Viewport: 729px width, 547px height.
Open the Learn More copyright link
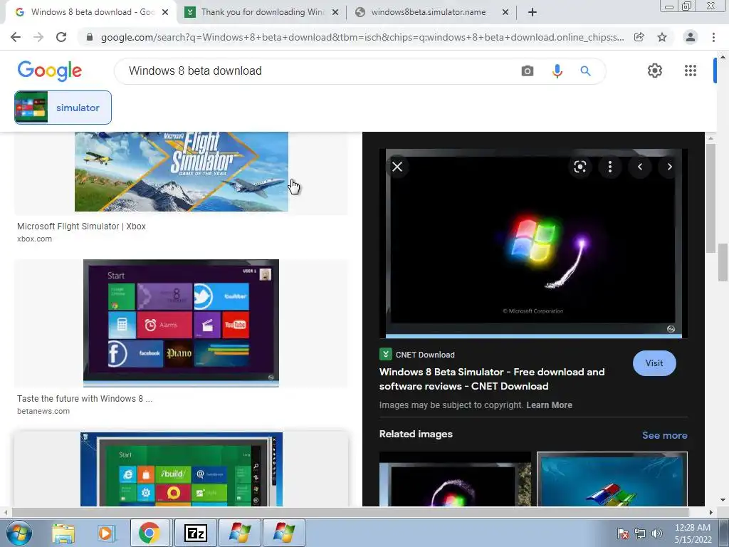[549, 405]
